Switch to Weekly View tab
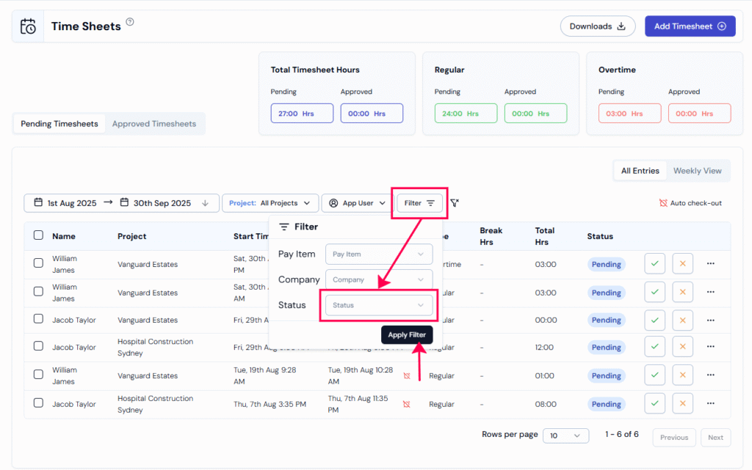The height and width of the screenshot is (470, 752). pos(697,171)
